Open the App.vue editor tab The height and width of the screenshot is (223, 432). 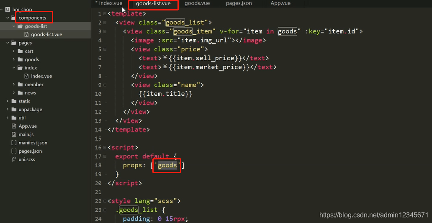280,4
